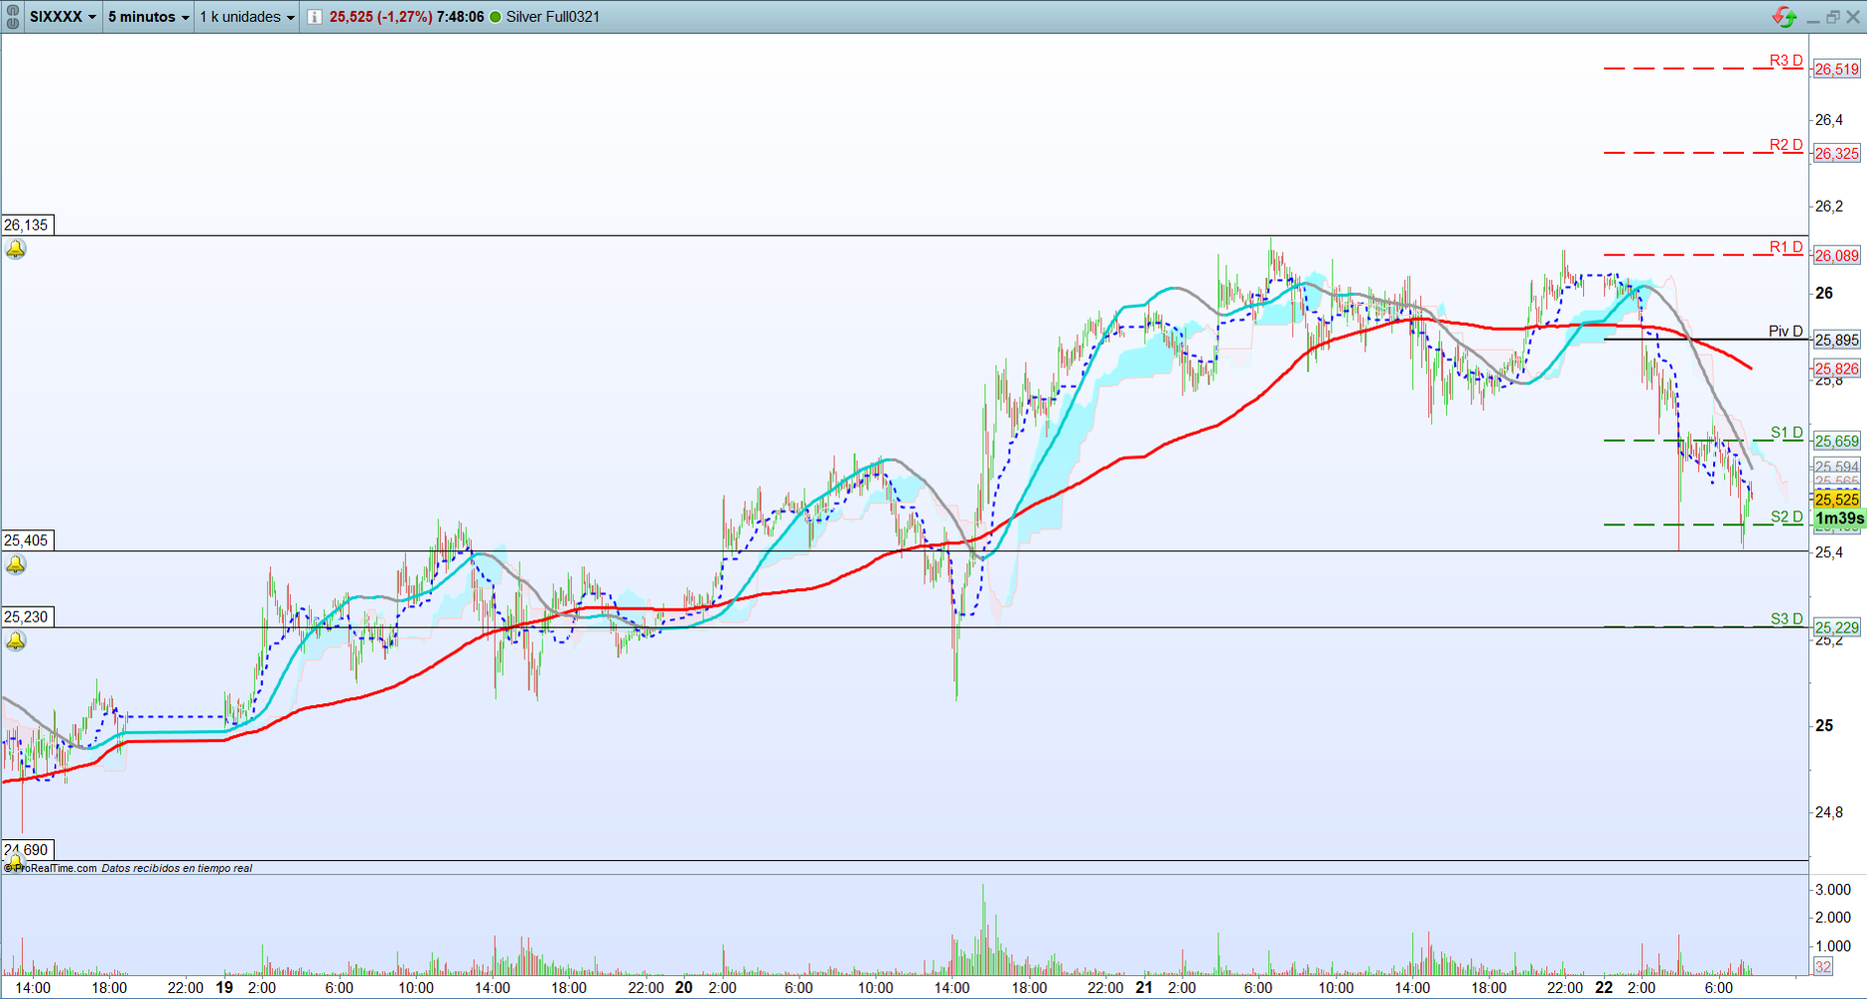
Task: Click date marker 21 on time axis
Action: [x=1143, y=987]
